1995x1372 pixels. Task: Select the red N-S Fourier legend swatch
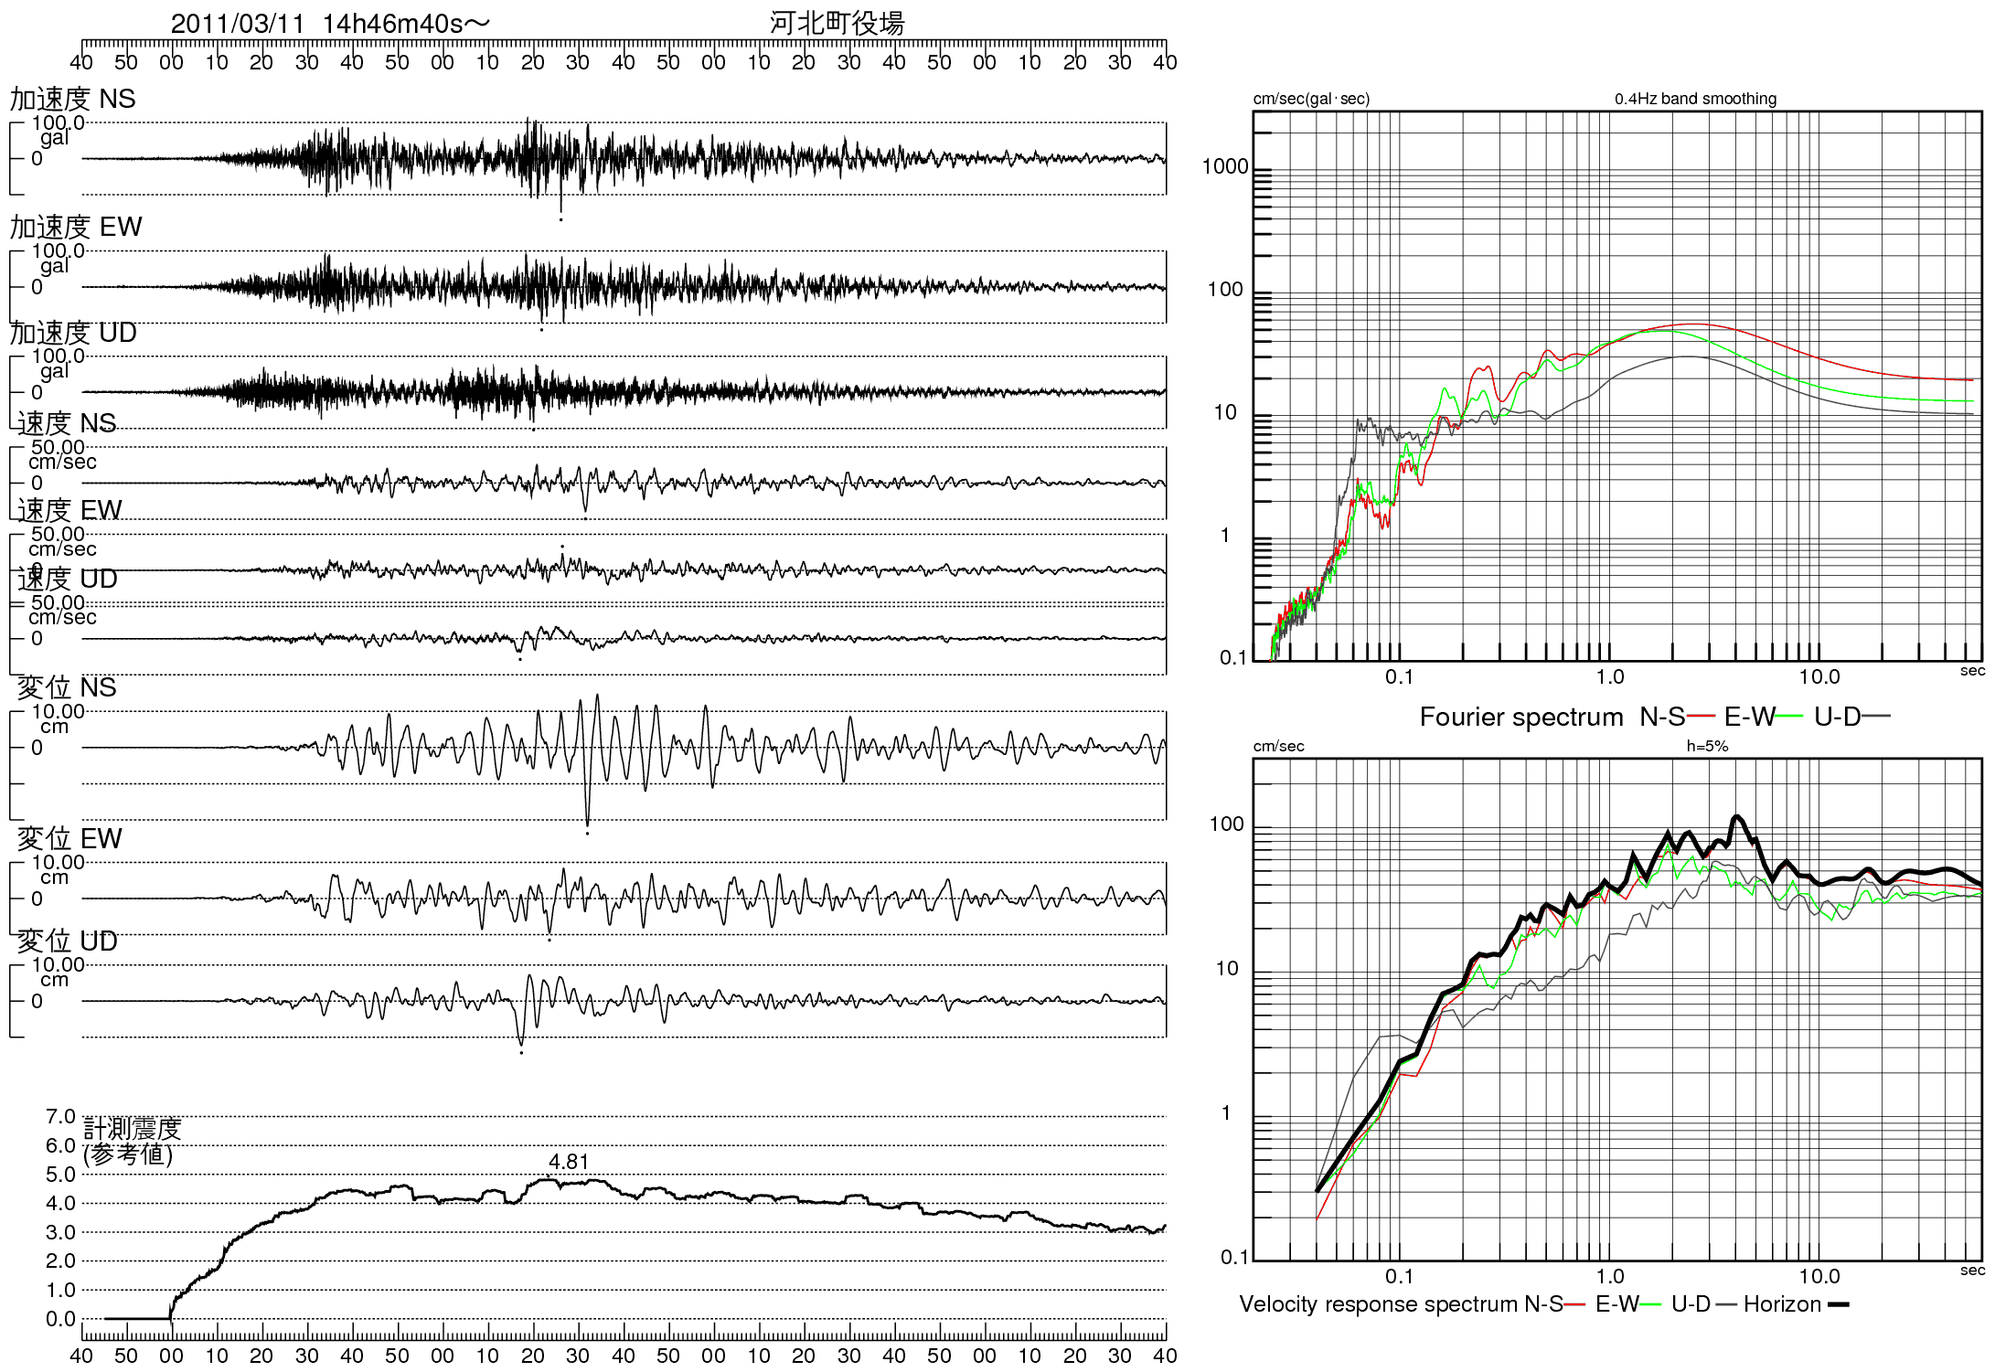(1701, 717)
